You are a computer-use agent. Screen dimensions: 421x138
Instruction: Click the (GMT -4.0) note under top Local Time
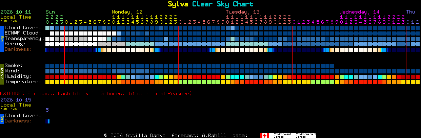(x=9, y=21)
